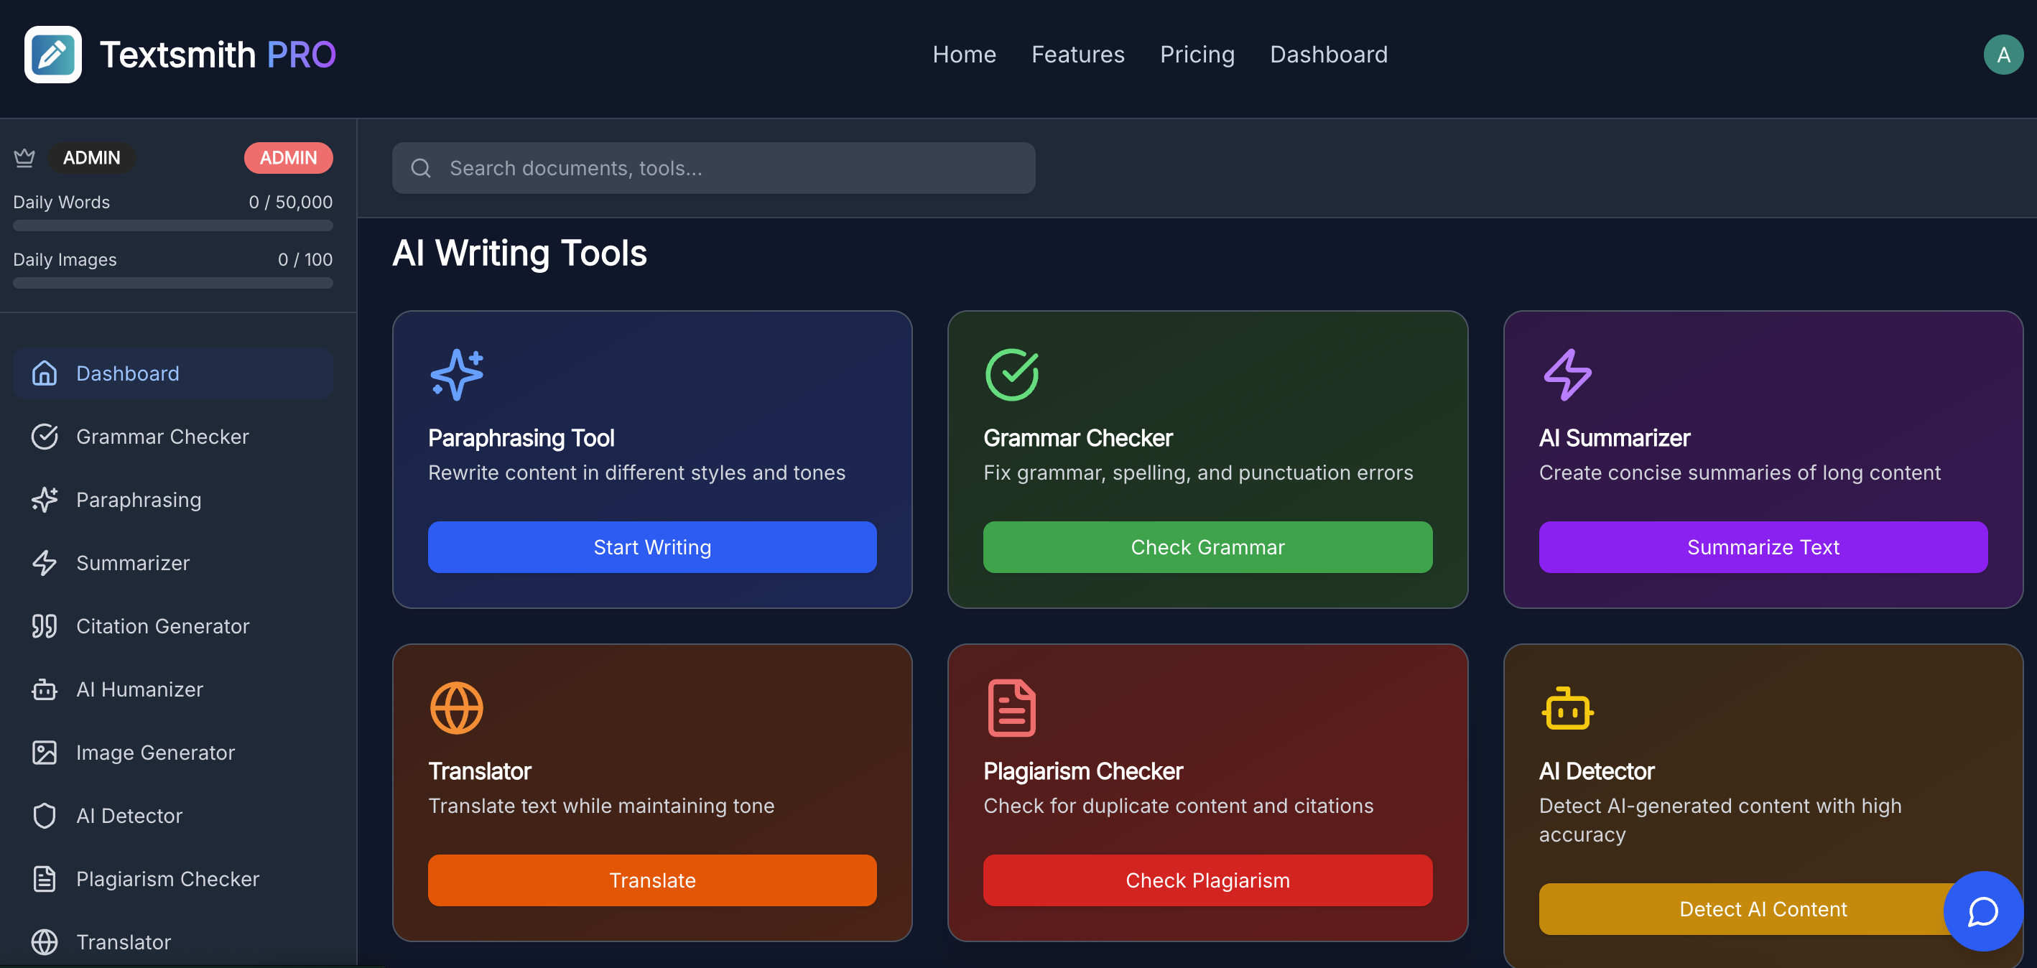
Task: Click the Summarizer lightning bolt icon
Action: (x=45, y=562)
